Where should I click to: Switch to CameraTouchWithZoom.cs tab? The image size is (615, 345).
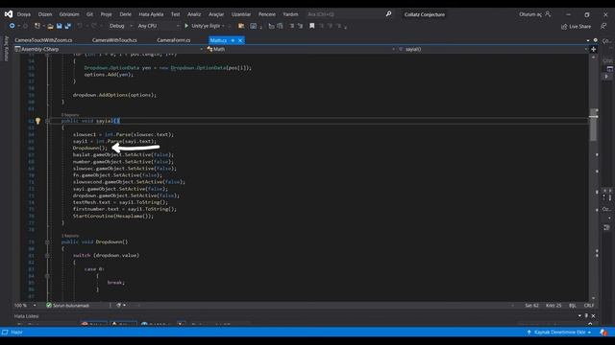43,40
